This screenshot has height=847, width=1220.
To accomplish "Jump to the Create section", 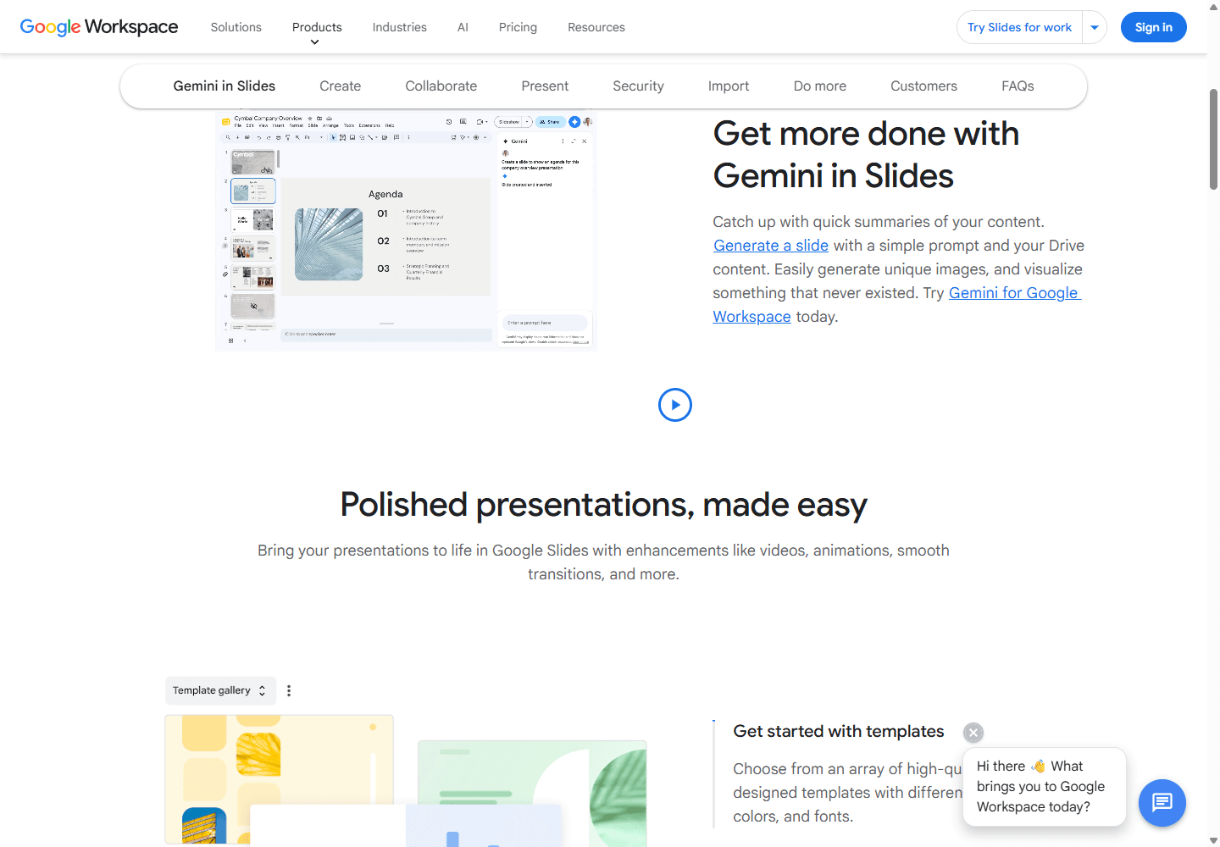I will [341, 86].
